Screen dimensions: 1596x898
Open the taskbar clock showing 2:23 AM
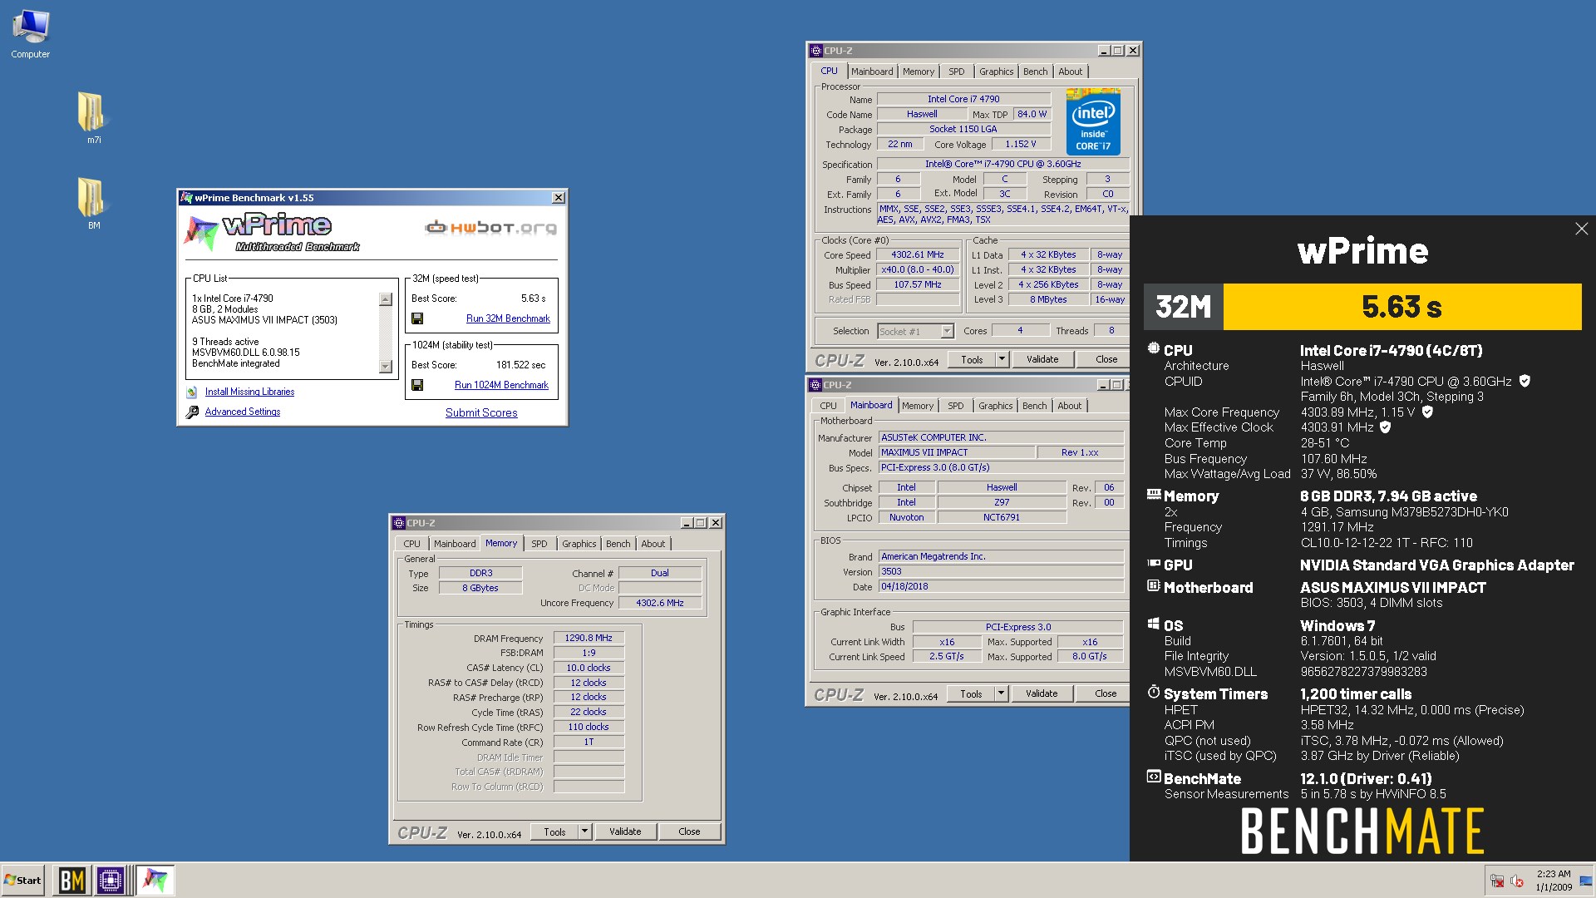coord(1553,881)
